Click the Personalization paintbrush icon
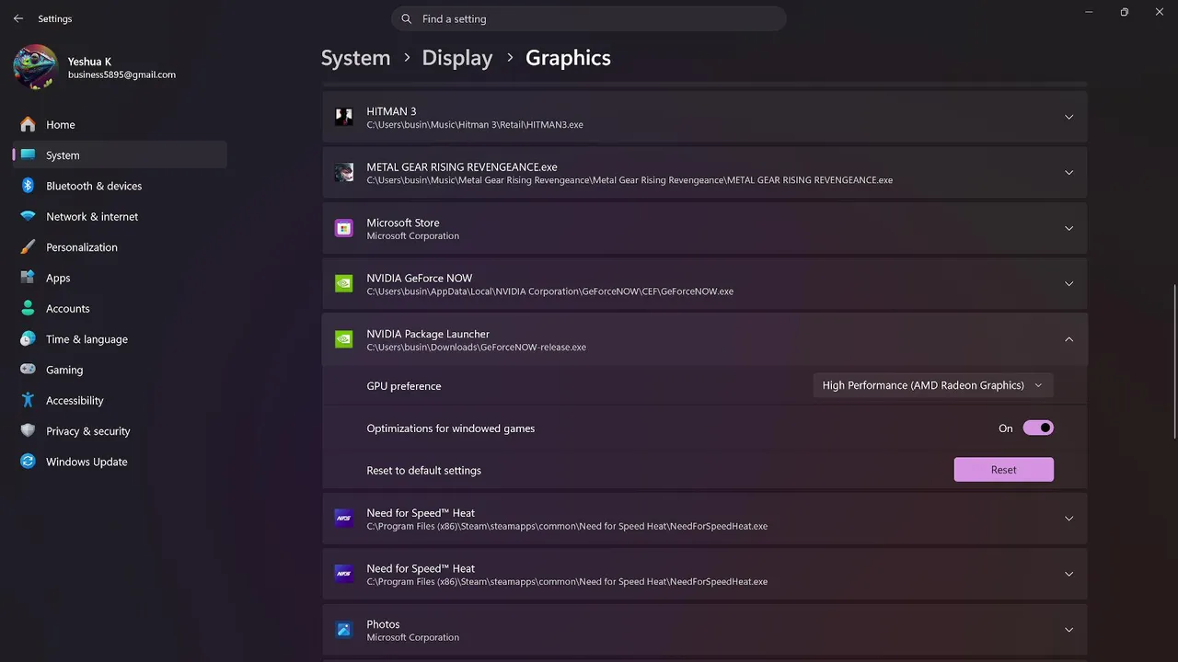The image size is (1178, 662). (28, 247)
